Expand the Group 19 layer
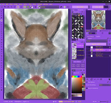This screenshot has width=111, height=103. pyautogui.click(x=94, y=53)
